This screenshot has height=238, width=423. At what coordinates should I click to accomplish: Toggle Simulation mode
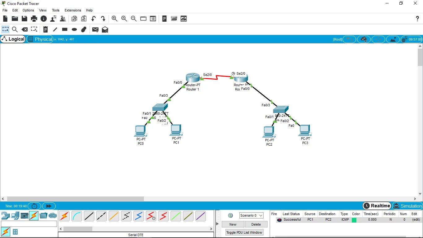pos(407,206)
